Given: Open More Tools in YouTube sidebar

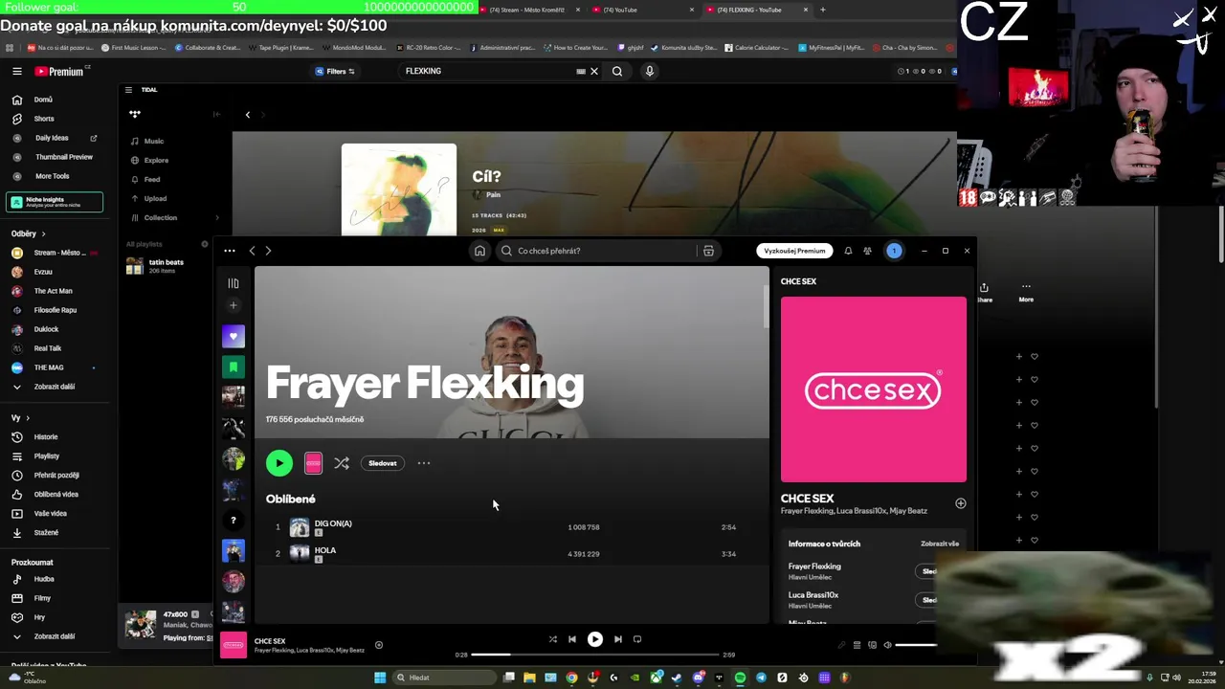Looking at the screenshot, I should click(x=54, y=176).
